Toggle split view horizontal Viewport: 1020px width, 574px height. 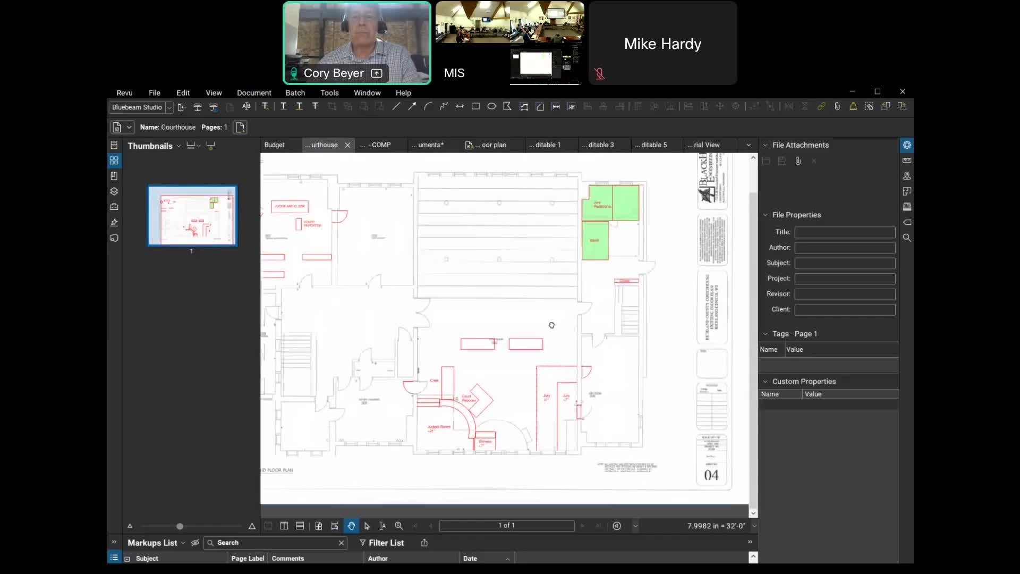point(300,526)
